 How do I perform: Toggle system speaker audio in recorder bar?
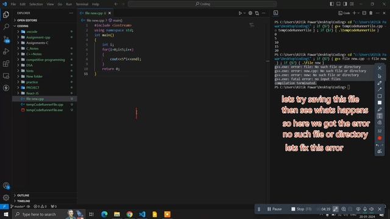coord(372,209)
